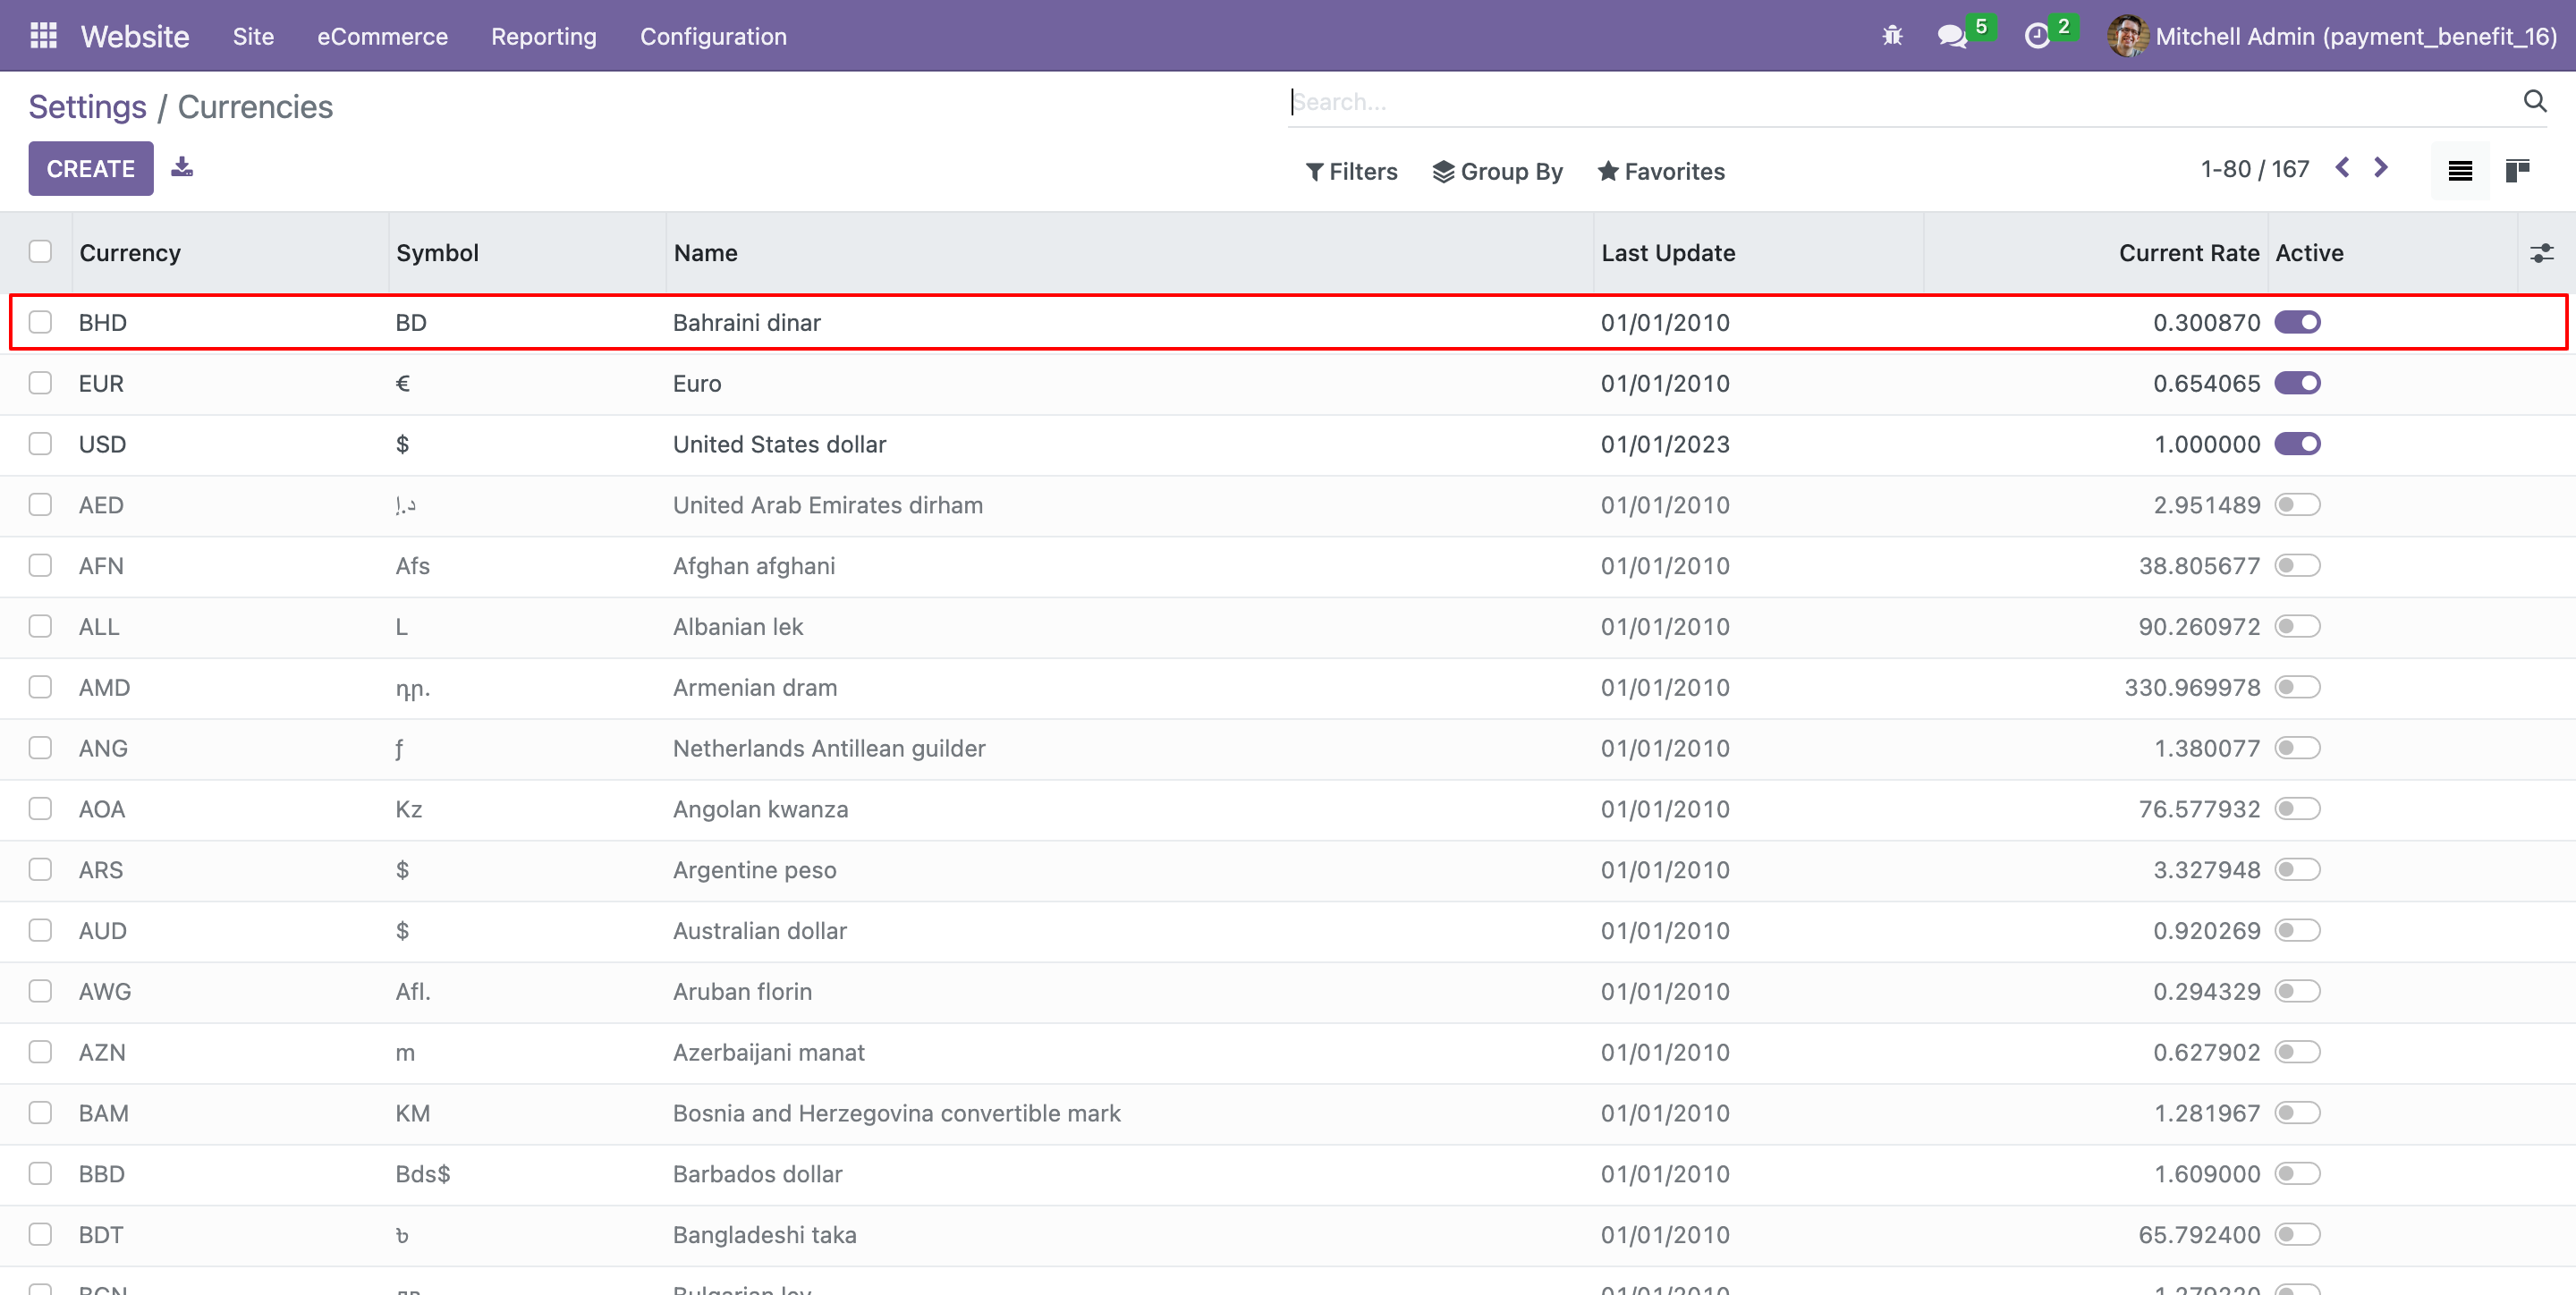Activate the AED currency toggle
The width and height of the screenshot is (2576, 1295).
click(2297, 505)
